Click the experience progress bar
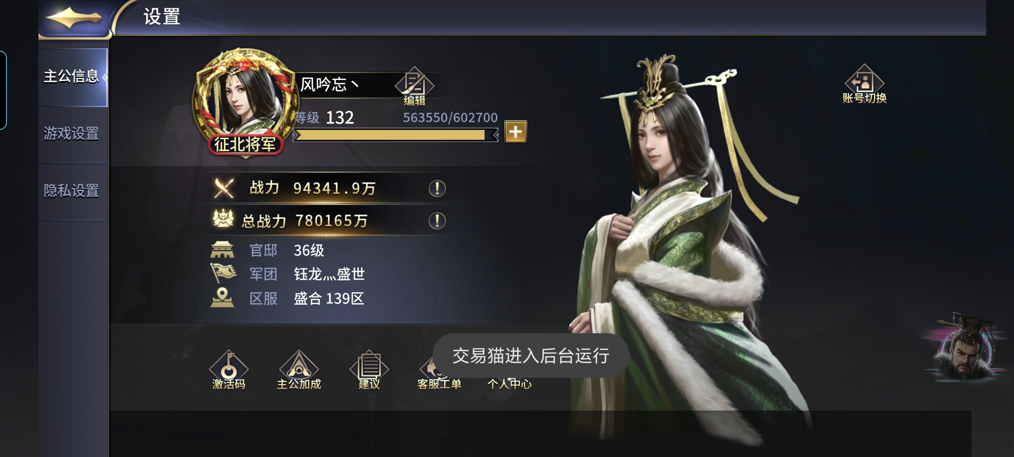This screenshot has height=457, width=1014. 395,135
